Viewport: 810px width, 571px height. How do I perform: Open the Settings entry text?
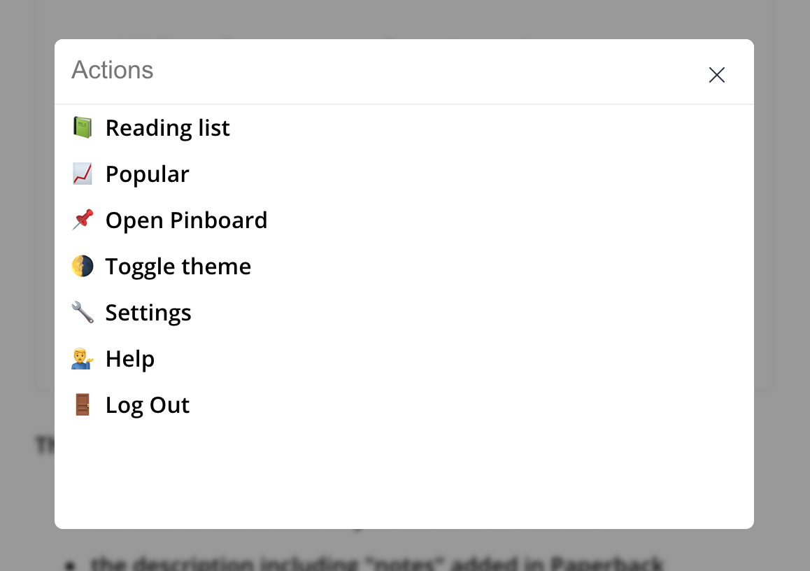(x=148, y=313)
